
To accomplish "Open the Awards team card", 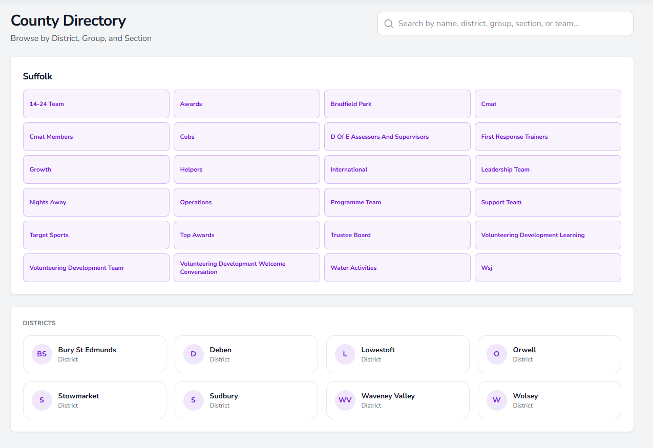I will point(247,104).
